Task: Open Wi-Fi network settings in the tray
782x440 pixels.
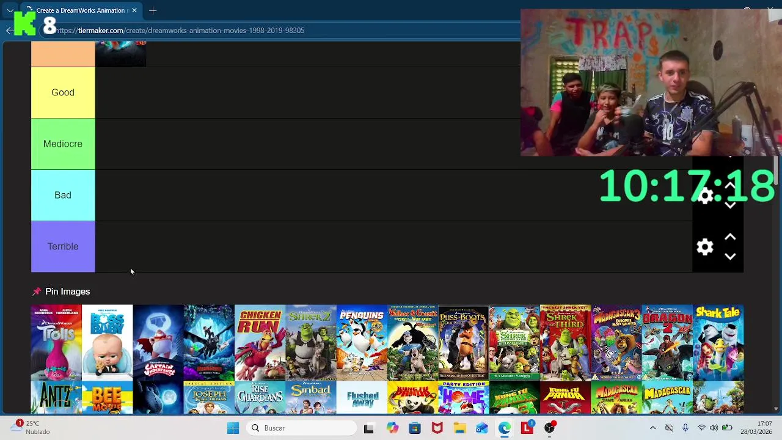Action: click(x=701, y=428)
